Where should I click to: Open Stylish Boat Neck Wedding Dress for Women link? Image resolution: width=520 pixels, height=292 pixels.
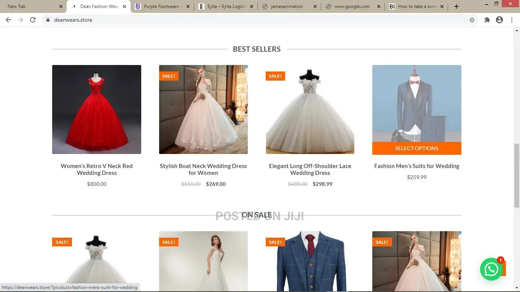tap(203, 170)
